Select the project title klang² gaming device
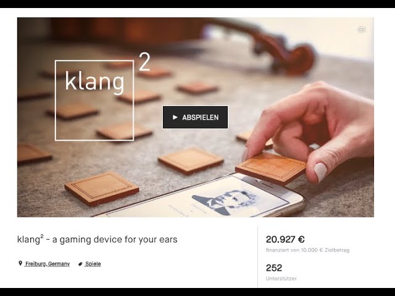Viewport: 395px width, 296px height. click(x=98, y=239)
